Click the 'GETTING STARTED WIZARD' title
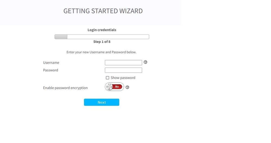This screenshot has height=143, width=271. click(x=103, y=11)
